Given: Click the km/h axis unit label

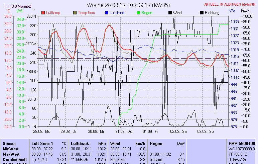Looking at the screenshot, I should pyautogui.click(x=246, y=11).
